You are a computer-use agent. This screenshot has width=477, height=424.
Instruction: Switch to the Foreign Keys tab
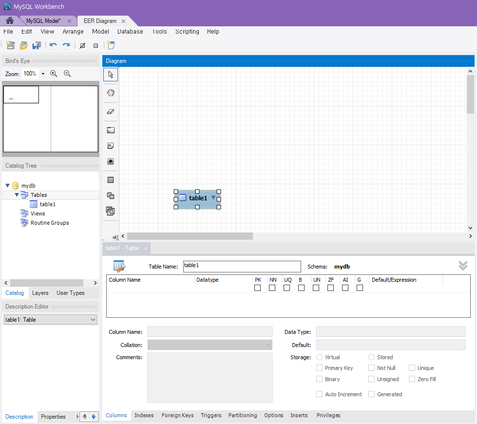click(x=178, y=415)
